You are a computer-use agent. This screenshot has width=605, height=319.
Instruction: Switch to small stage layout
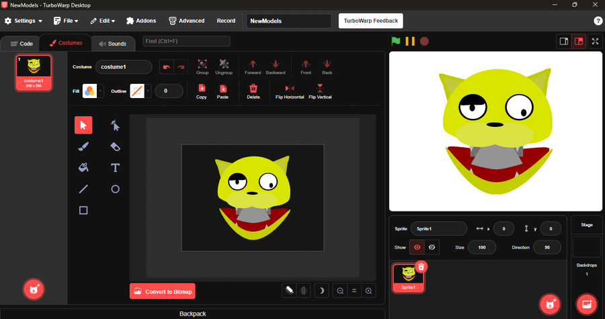point(564,41)
